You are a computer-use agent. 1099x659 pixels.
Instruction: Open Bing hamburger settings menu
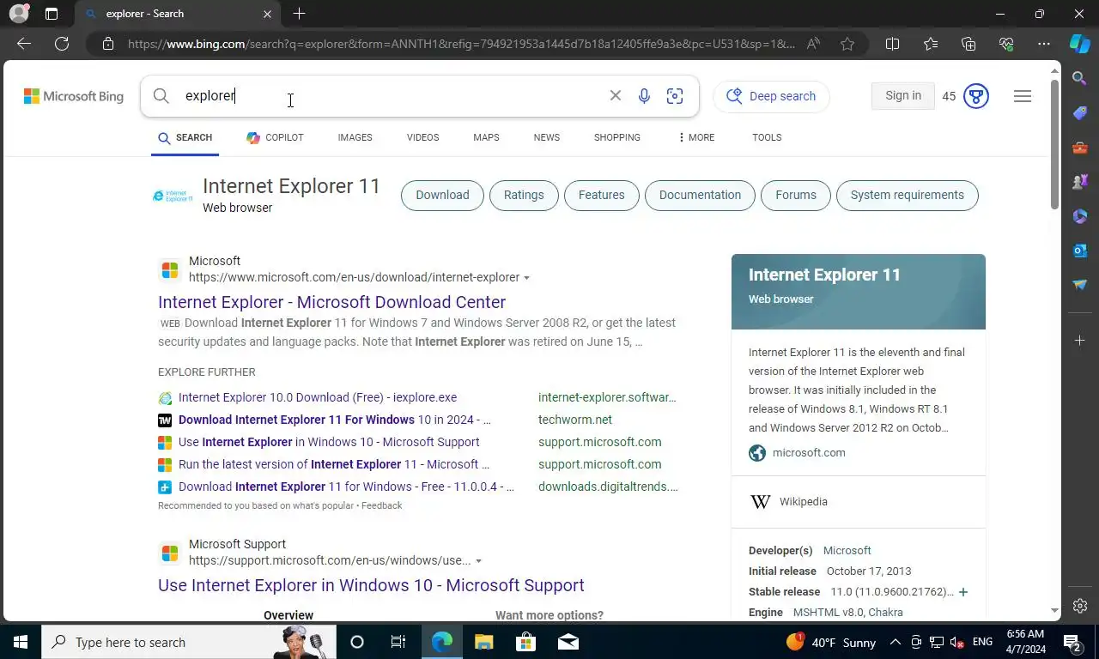click(1023, 96)
